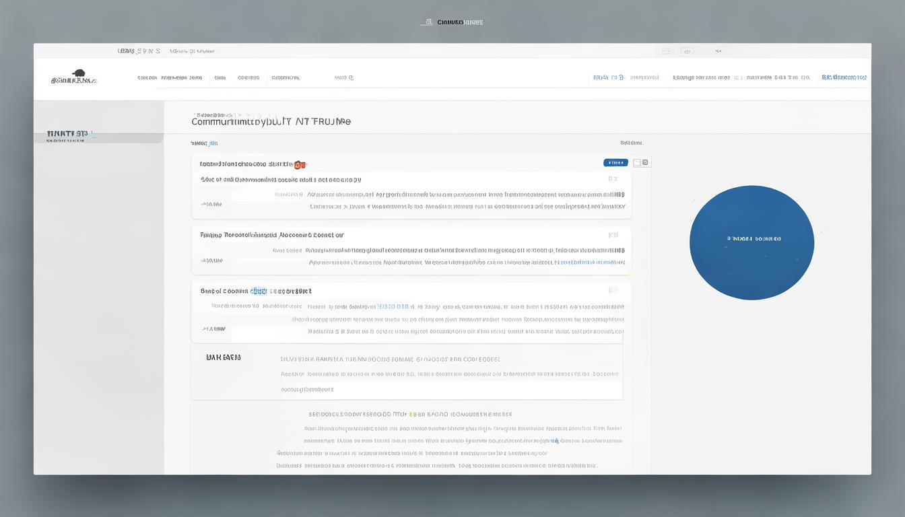Image resolution: width=905 pixels, height=517 pixels.
Task: Click the small blue icon on second post card
Action: pos(613,236)
